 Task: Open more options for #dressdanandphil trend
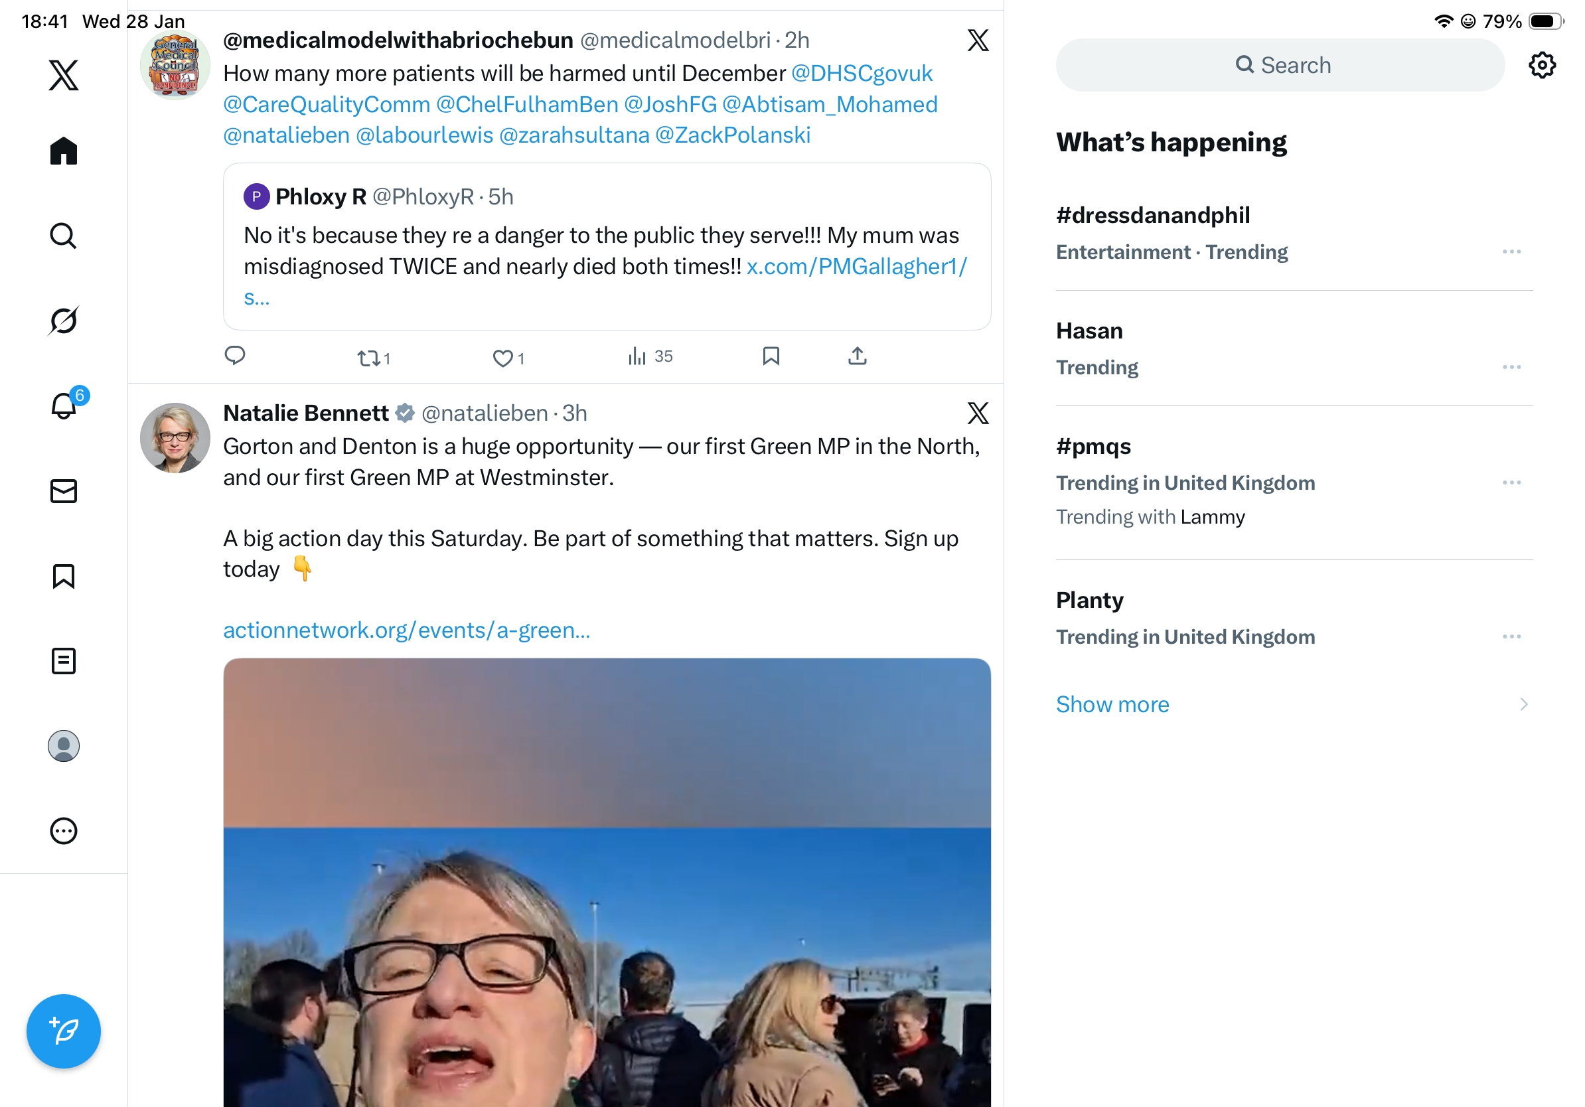(1511, 252)
